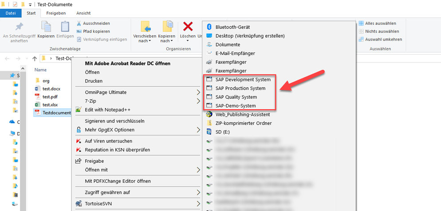Select the test.pdf file
441x211 pixels.
click(46, 96)
